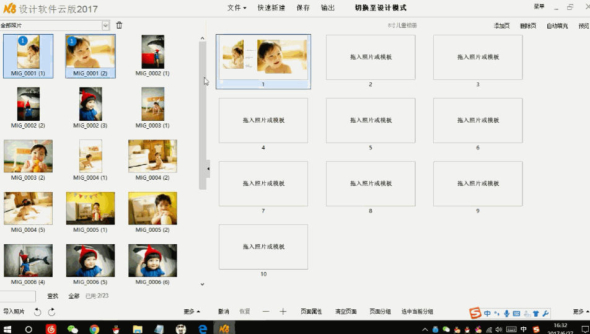Click the 自动填充 button
Screen dimensions: 590x334
click(557, 26)
